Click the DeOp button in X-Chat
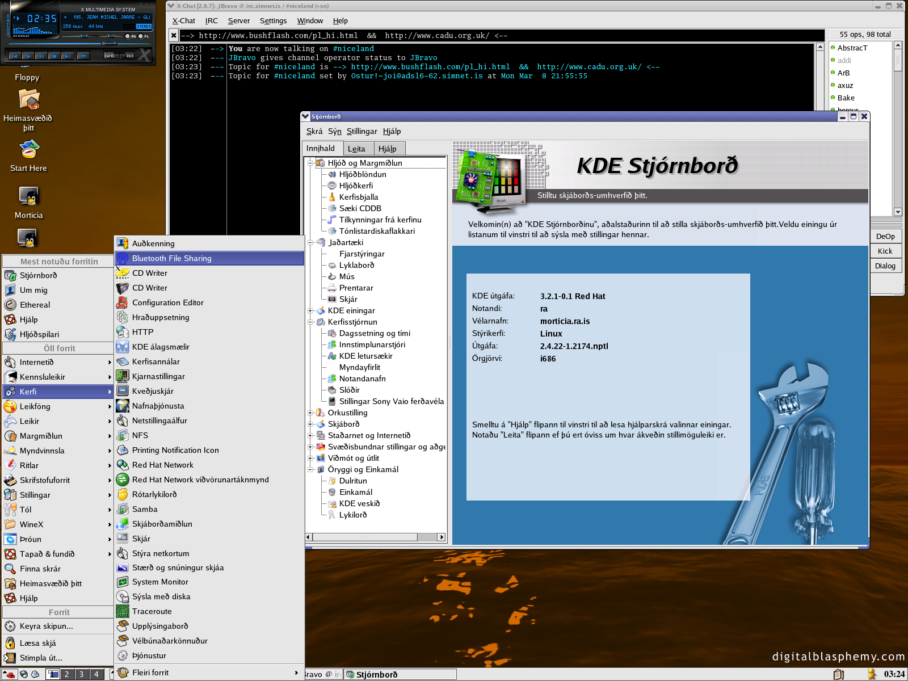 [885, 236]
